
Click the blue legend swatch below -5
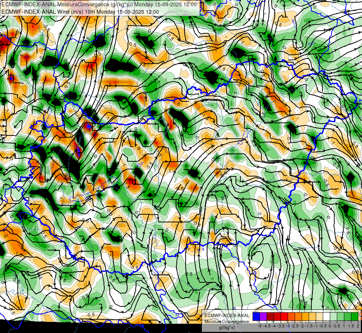coord(256,317)
